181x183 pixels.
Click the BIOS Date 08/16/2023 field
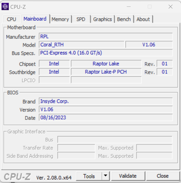click(106, 118)
